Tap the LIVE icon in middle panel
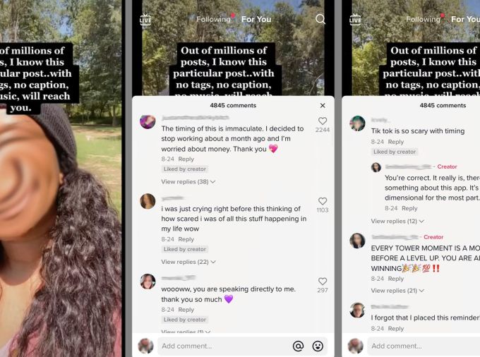Viewport: 480px width, 357px height. 145,20
